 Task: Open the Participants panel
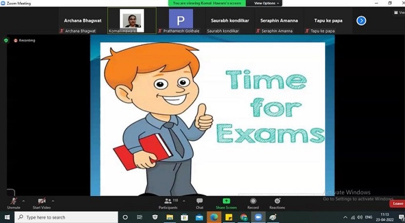168,203
